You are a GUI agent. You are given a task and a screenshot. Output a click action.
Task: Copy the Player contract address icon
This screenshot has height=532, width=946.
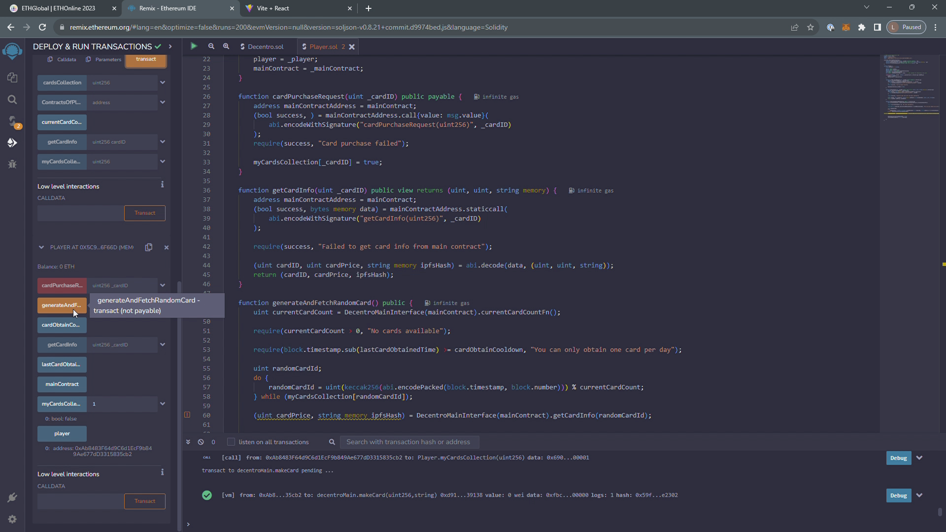tap(149, 247)
